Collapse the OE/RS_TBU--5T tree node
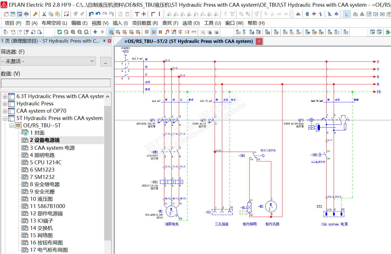 point(11,126)
